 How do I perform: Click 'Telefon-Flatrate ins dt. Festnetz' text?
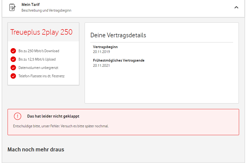coord(41,76)
